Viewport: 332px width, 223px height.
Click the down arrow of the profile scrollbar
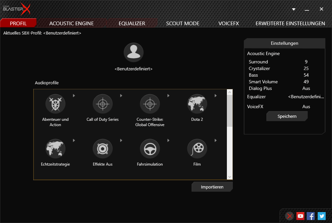[x=230, y=177]
